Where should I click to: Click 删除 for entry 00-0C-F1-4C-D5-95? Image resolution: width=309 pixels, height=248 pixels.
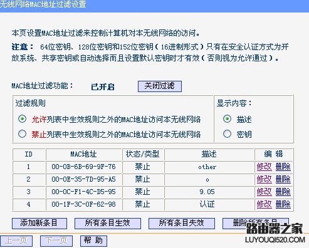pos(283,192)
